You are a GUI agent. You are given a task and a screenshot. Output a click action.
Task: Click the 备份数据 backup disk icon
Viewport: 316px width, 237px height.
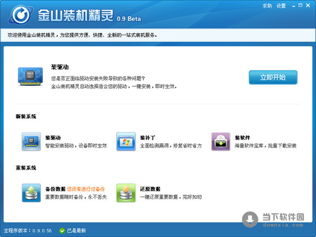point(31,193)
